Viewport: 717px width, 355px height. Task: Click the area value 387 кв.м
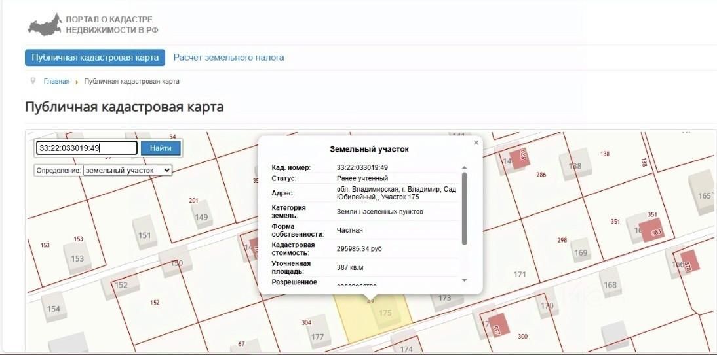tap(350, 267)
